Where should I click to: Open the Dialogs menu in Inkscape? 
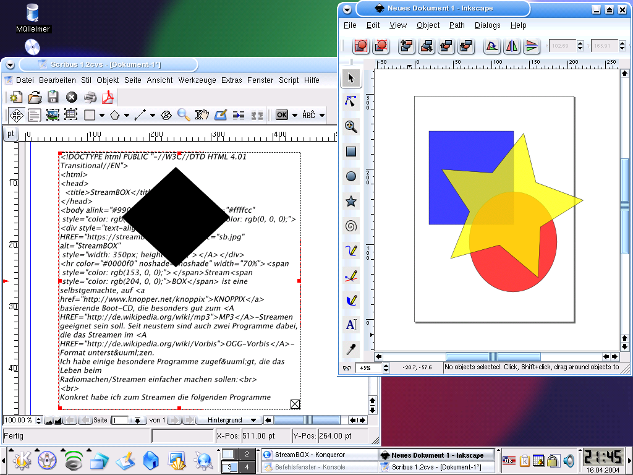[x=488, y=25]
